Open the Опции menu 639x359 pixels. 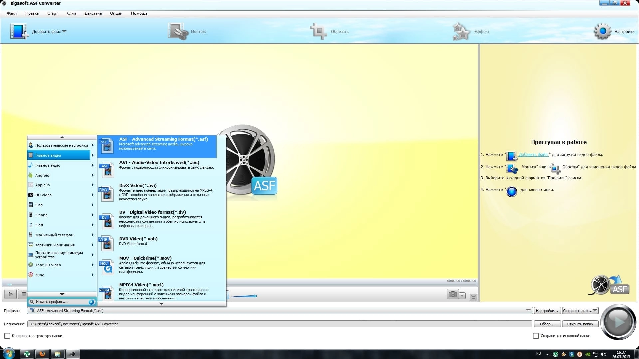[x=116, y=13]
